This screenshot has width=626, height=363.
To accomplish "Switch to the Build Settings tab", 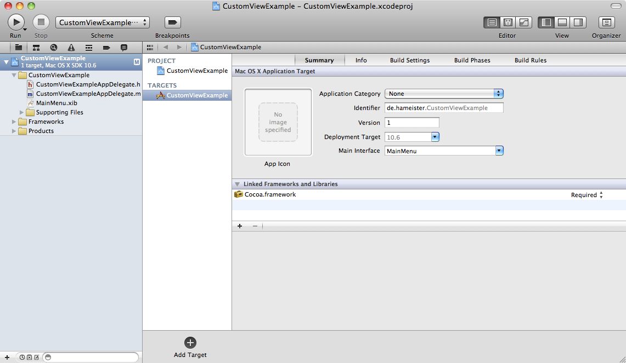I will click(409, 60).
